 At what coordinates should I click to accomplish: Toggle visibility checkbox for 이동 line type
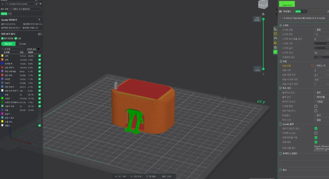[x=40, y=110]
